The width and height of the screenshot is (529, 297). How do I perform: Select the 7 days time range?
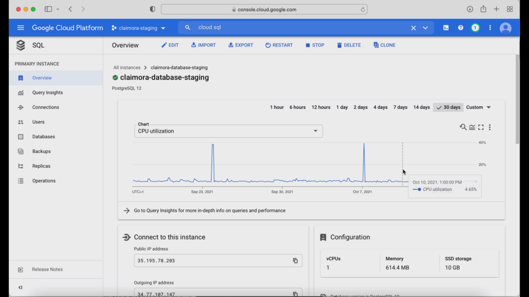coord(400,107)
